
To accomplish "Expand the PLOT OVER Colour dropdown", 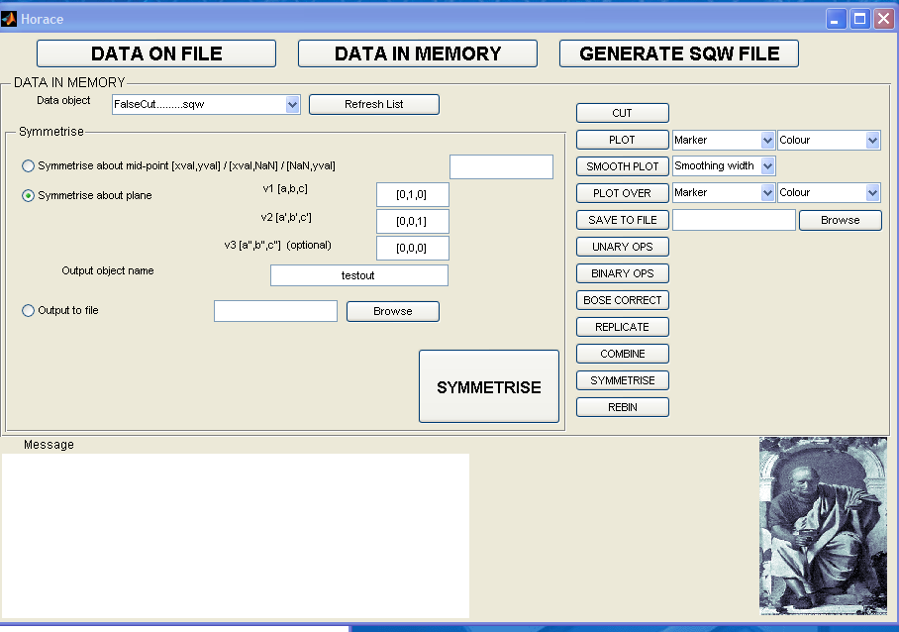I will [x=872, y=193].
